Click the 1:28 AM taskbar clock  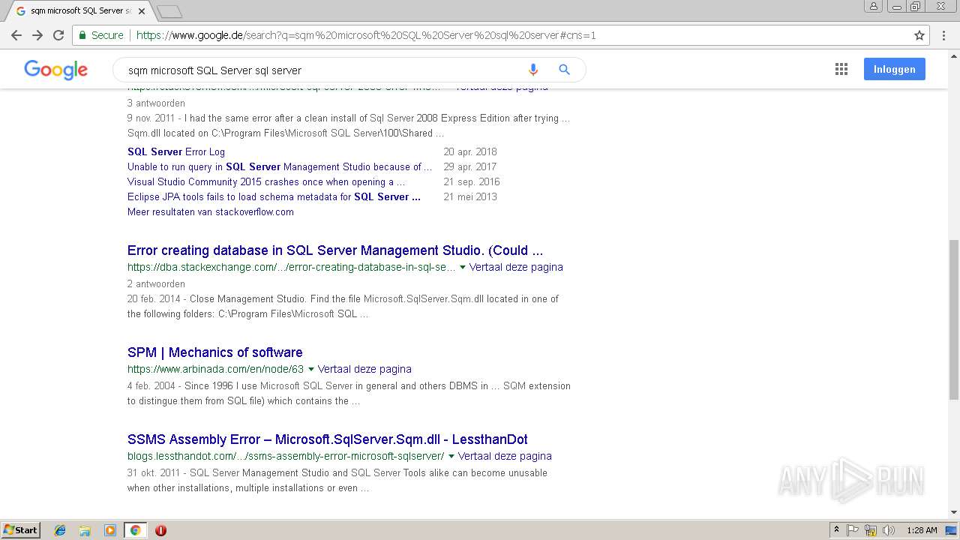pos(922,530)
